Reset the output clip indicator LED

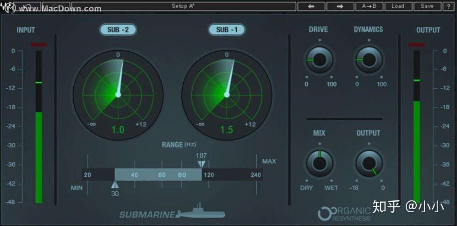point(417,44)
